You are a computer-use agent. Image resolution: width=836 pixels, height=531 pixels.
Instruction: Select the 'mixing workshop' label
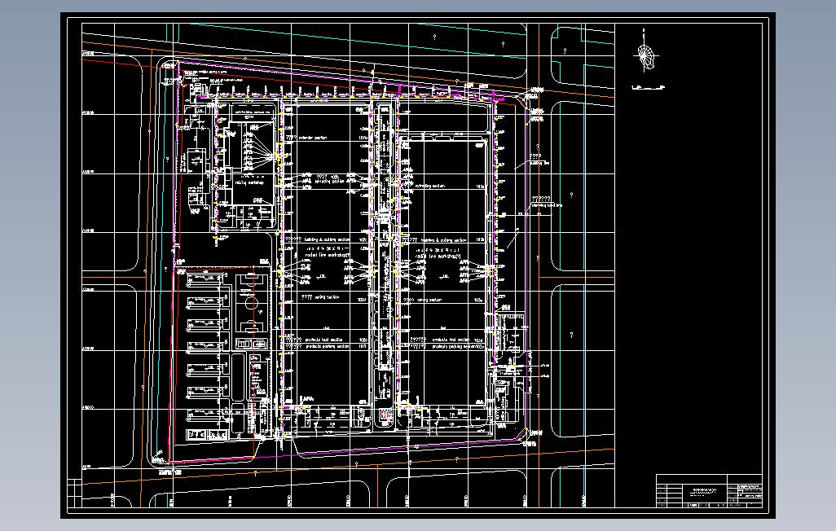click(x=249, y=183)
